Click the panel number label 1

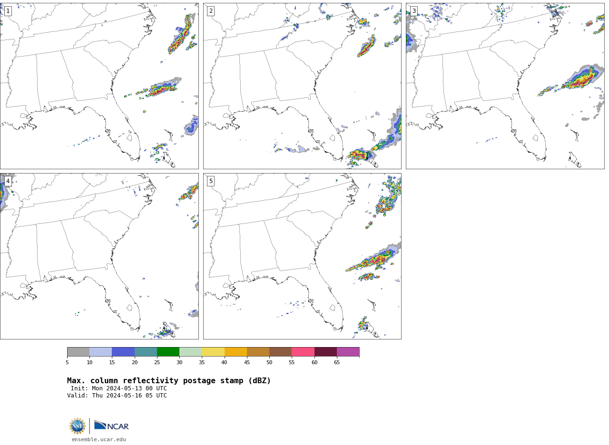[x=8, y=11]
